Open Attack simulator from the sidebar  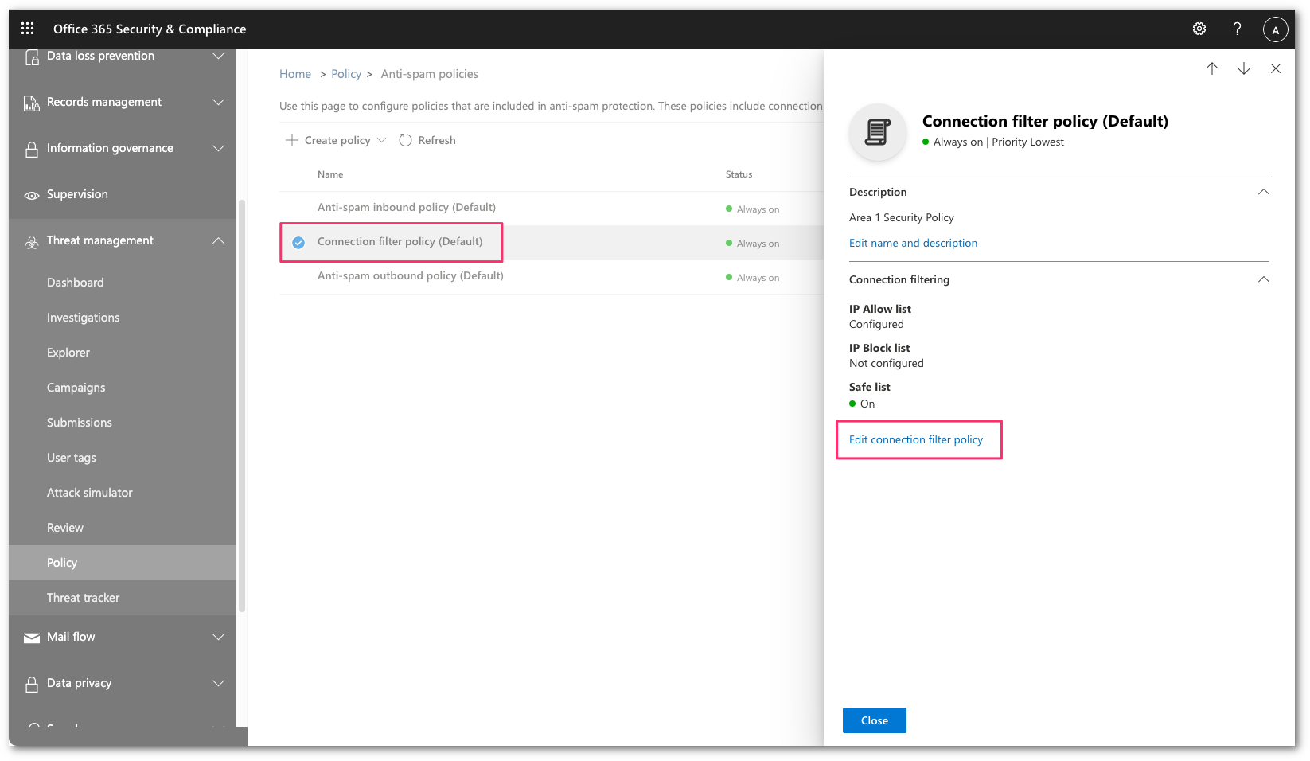(x=89, y=492)
